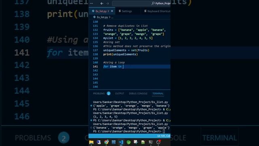Click the 'Ln 141, Col' status bar entry
The image size is (259, 146).
[163, 136]
